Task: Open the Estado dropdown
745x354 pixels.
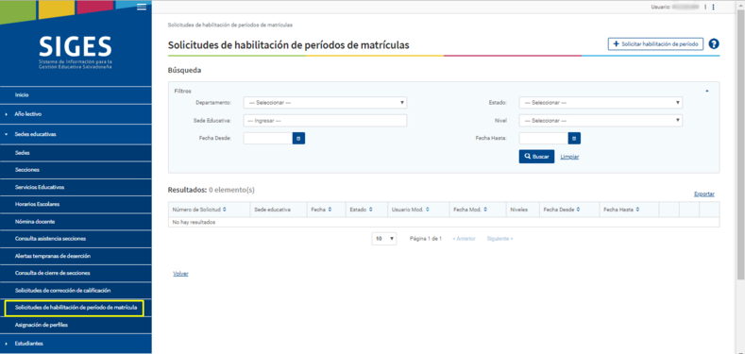Action: pyautogui.click(x=601, y=103)
